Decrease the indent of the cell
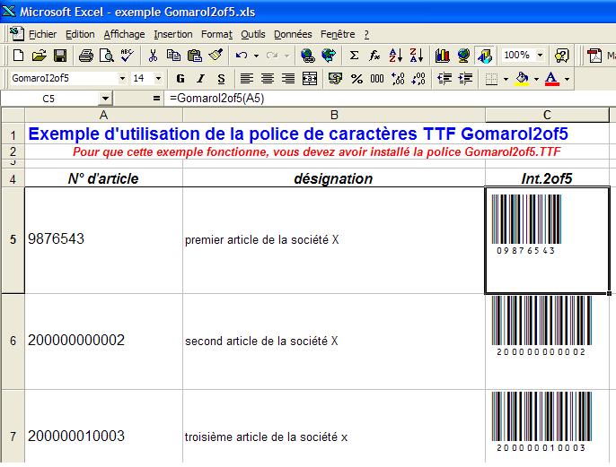Screen dimensions: 616x467 coord(444,79)
